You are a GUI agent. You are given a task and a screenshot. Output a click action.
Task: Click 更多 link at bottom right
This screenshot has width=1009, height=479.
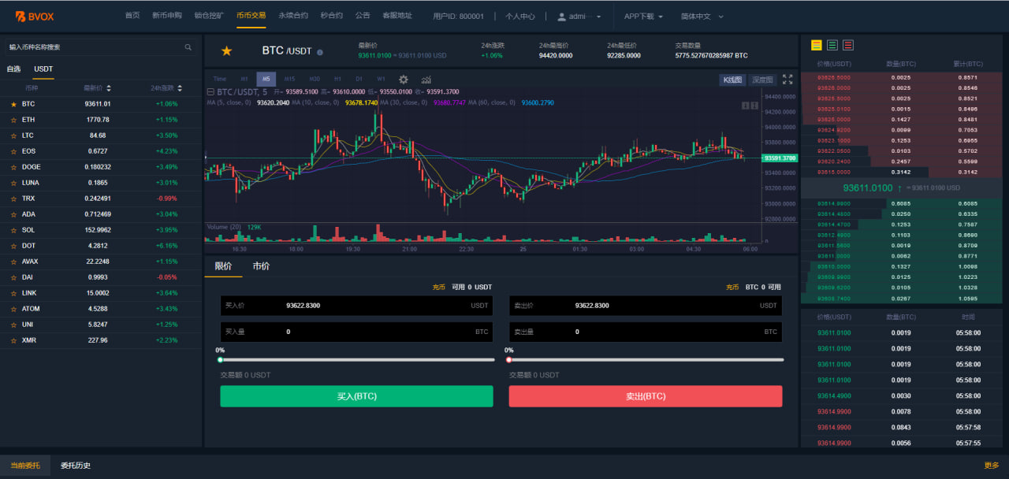[x=992, y=466]
